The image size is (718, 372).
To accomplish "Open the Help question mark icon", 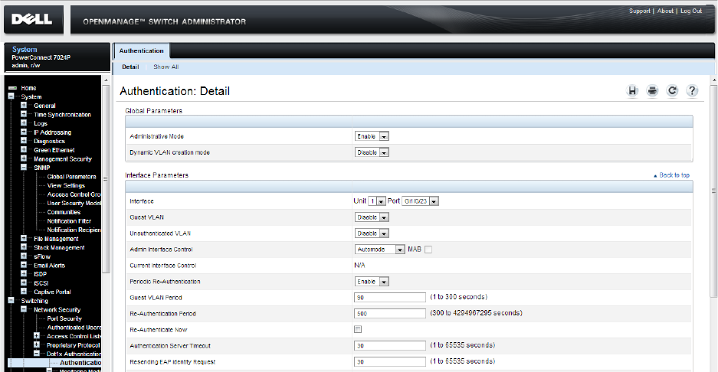I will [692, 90].
